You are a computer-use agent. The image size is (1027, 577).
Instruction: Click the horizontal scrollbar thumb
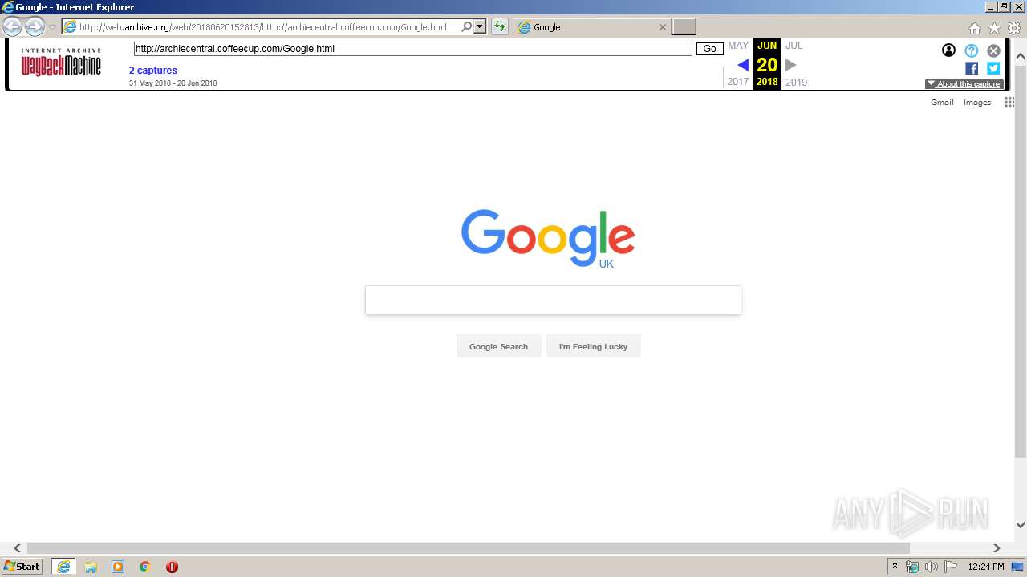[x=469, y=548]
